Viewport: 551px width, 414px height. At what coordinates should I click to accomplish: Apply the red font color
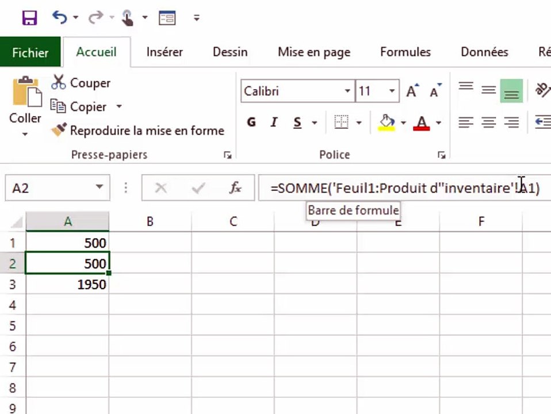click(x=422, y=122)
